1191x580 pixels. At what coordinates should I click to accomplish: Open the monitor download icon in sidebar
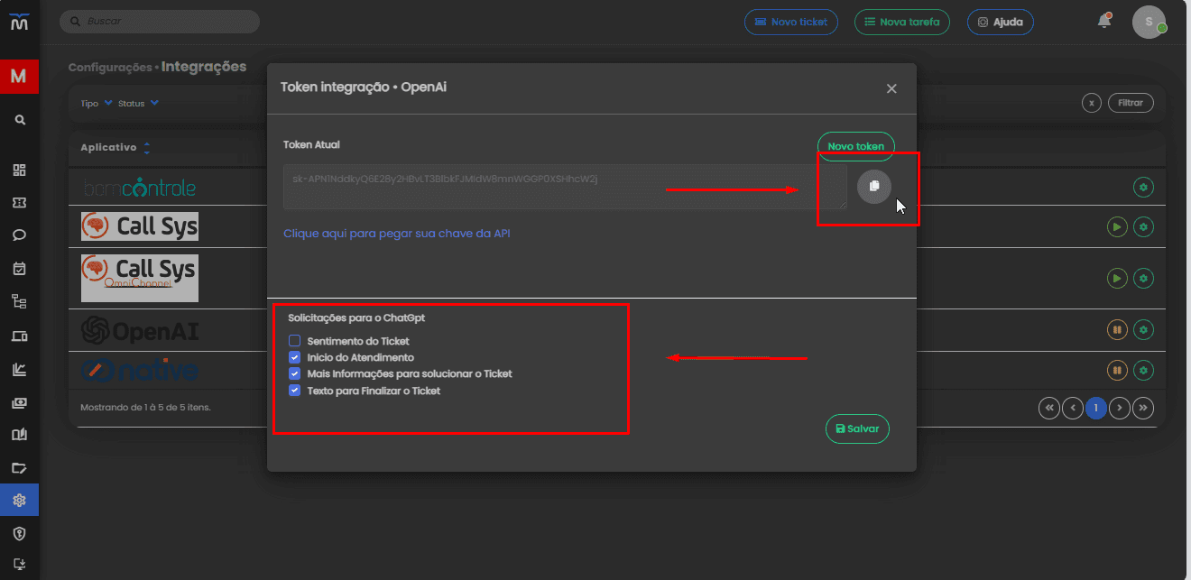20,566
